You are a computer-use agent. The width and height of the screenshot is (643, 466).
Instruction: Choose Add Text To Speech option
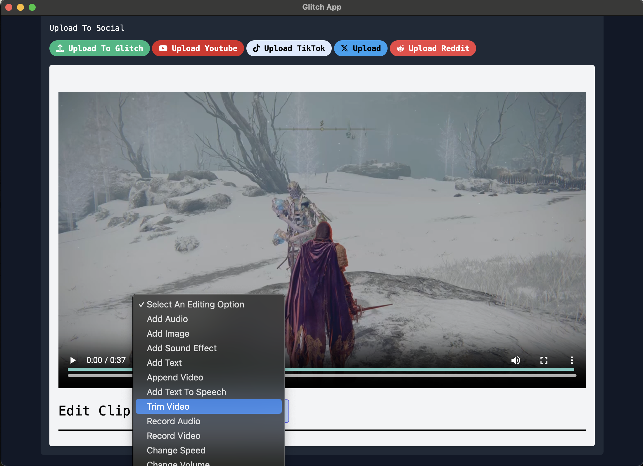[x=186, y=392]
